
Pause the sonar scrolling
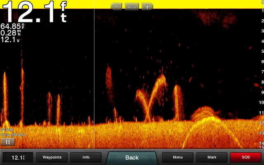tap(7, 142)
